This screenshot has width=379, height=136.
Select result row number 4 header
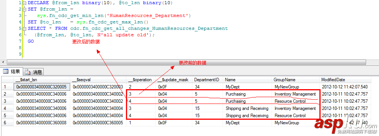tap(8, 108)
